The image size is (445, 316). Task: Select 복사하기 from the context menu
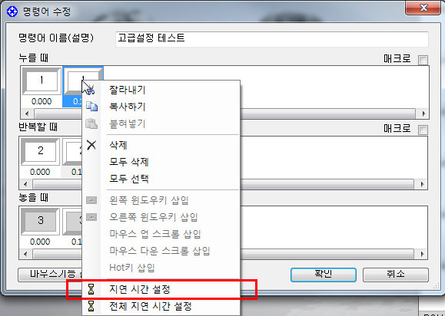(128, 107)
